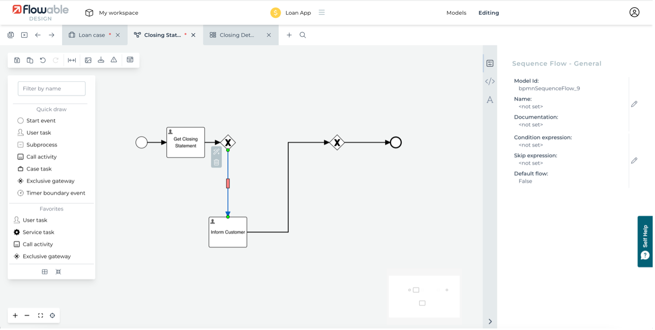Zoom out using the minus control

[27, 315]
